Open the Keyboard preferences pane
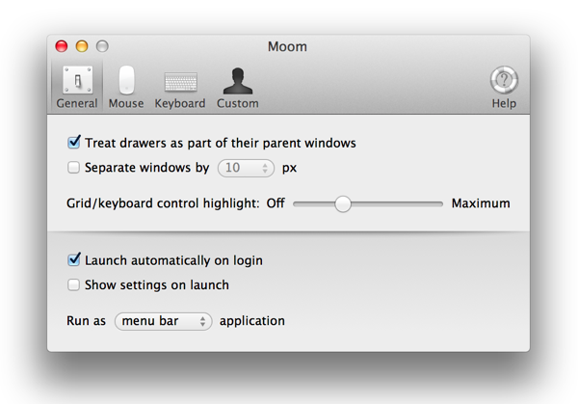 pos(180,88)
